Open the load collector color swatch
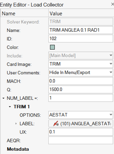 (52, 47)
